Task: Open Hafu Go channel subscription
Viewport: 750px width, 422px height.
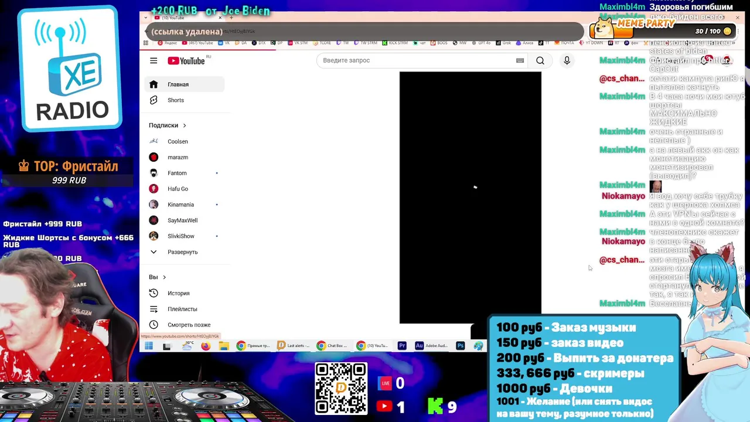Action: click(x=185, y=189)
